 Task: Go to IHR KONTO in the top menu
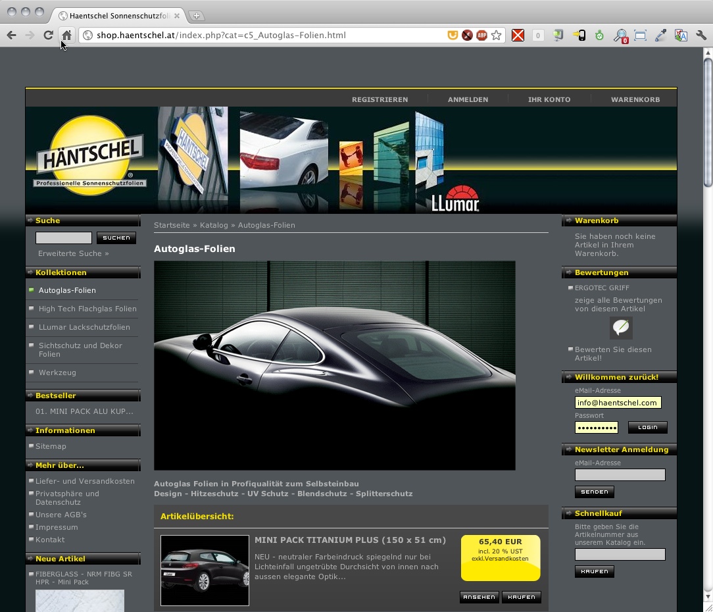[549, 99]
